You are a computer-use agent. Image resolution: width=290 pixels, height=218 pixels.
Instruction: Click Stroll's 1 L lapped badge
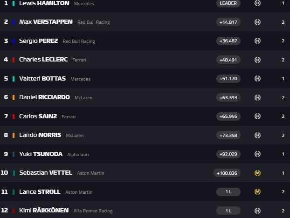coord(228,191)
